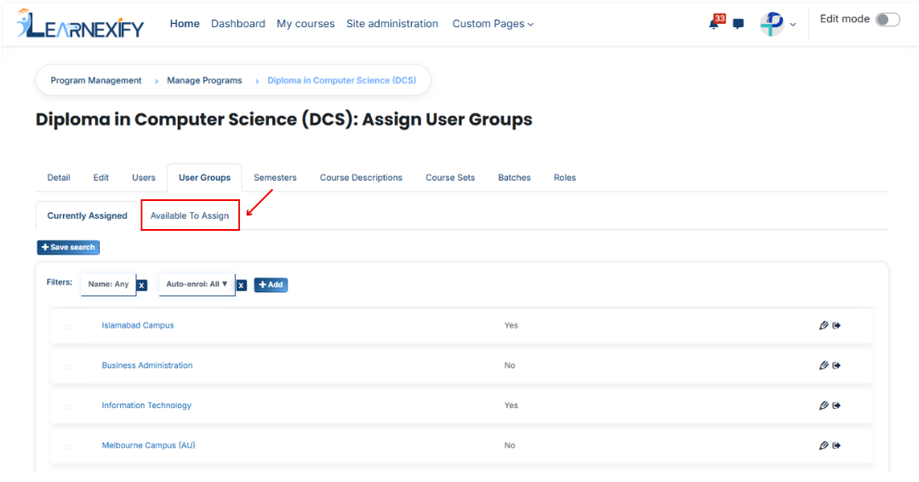Image resolution: width=919 pixels, height=482 pixels.
Task: Open the Business Administration group link
Action: click(x=147, y=365)
